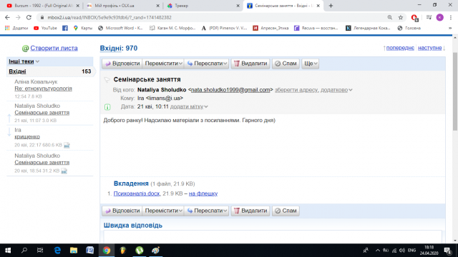The width and height of the screenshot is (458, 257).
Task: Open the Apps (Додатки) bookmark
Action: click(16, 28)
